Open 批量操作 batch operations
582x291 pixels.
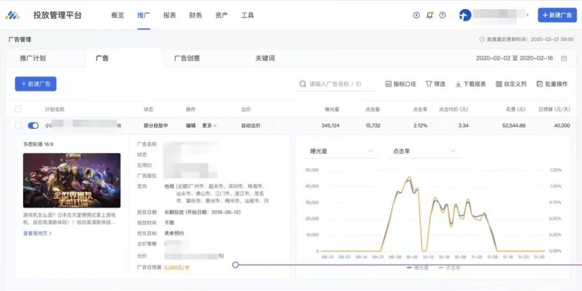tap(552, 84)
